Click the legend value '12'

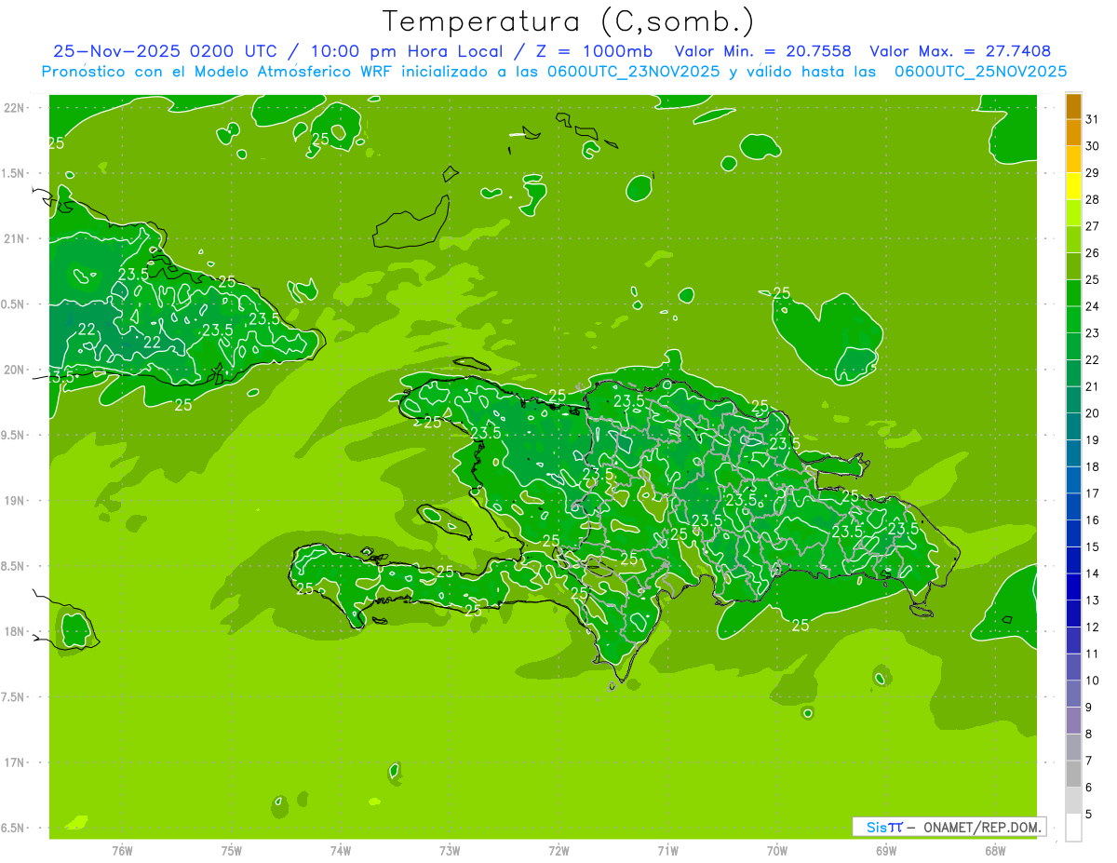1092,627
